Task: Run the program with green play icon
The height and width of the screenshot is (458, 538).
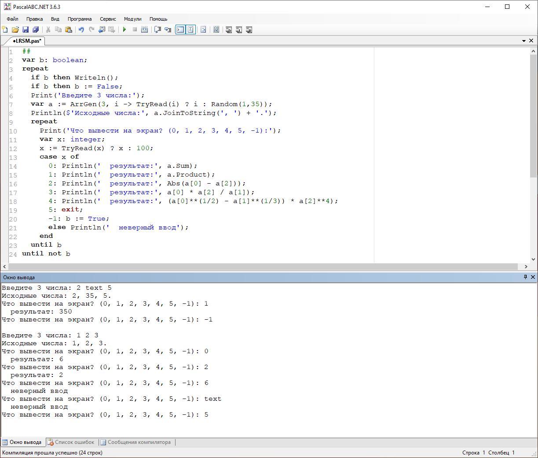Action: point(124,30)
